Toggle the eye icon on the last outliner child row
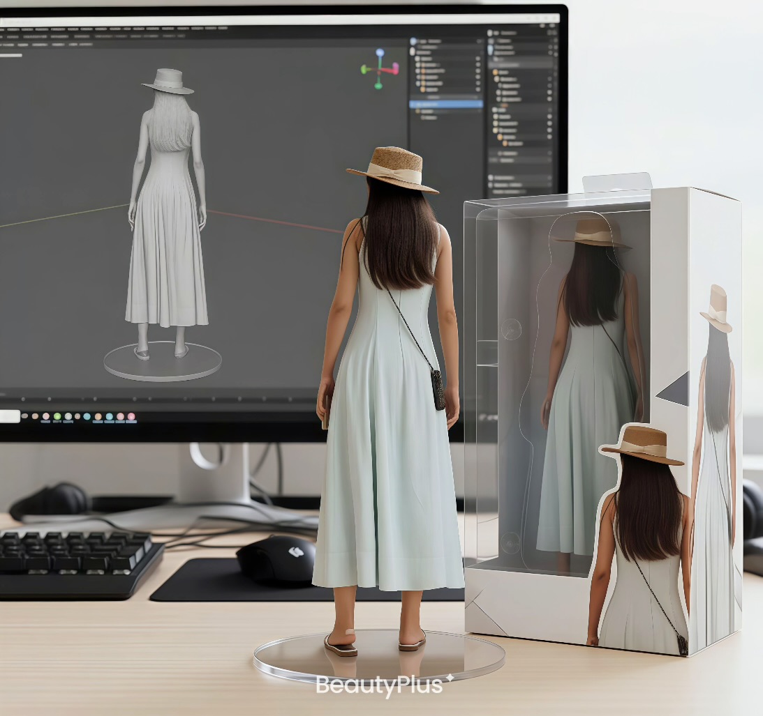The width and height of the screenshot is (763, 716). 478,91
